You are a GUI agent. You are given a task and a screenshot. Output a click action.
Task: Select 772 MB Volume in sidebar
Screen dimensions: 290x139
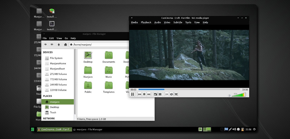tap(57, 79)
